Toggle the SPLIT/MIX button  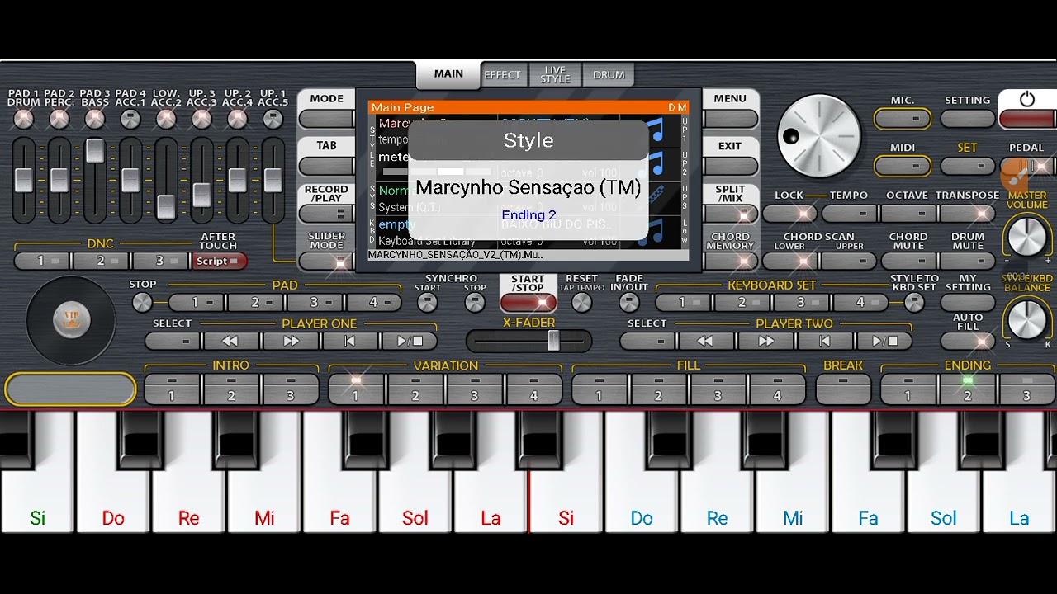[730, 214]
